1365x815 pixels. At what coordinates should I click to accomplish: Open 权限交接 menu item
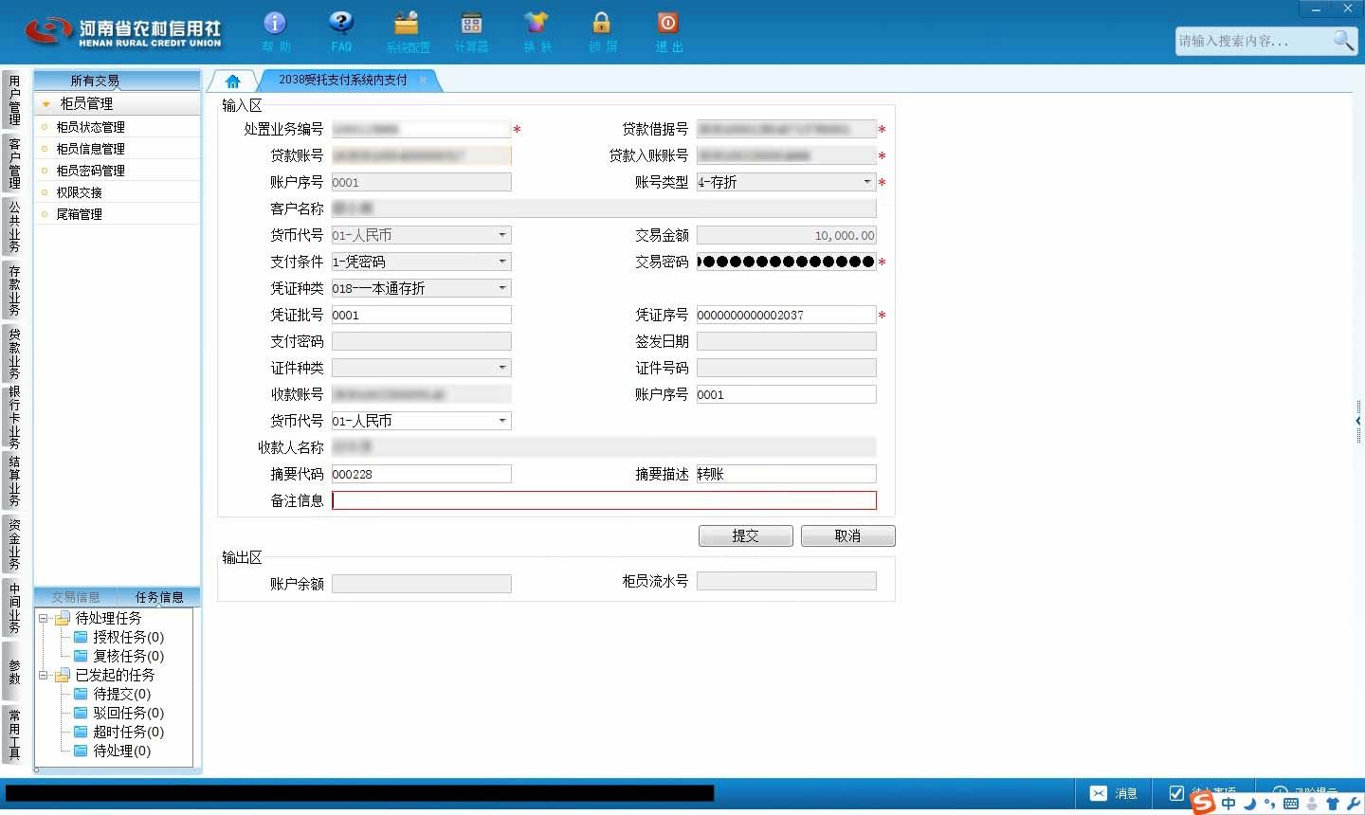(x=79, y=192)
